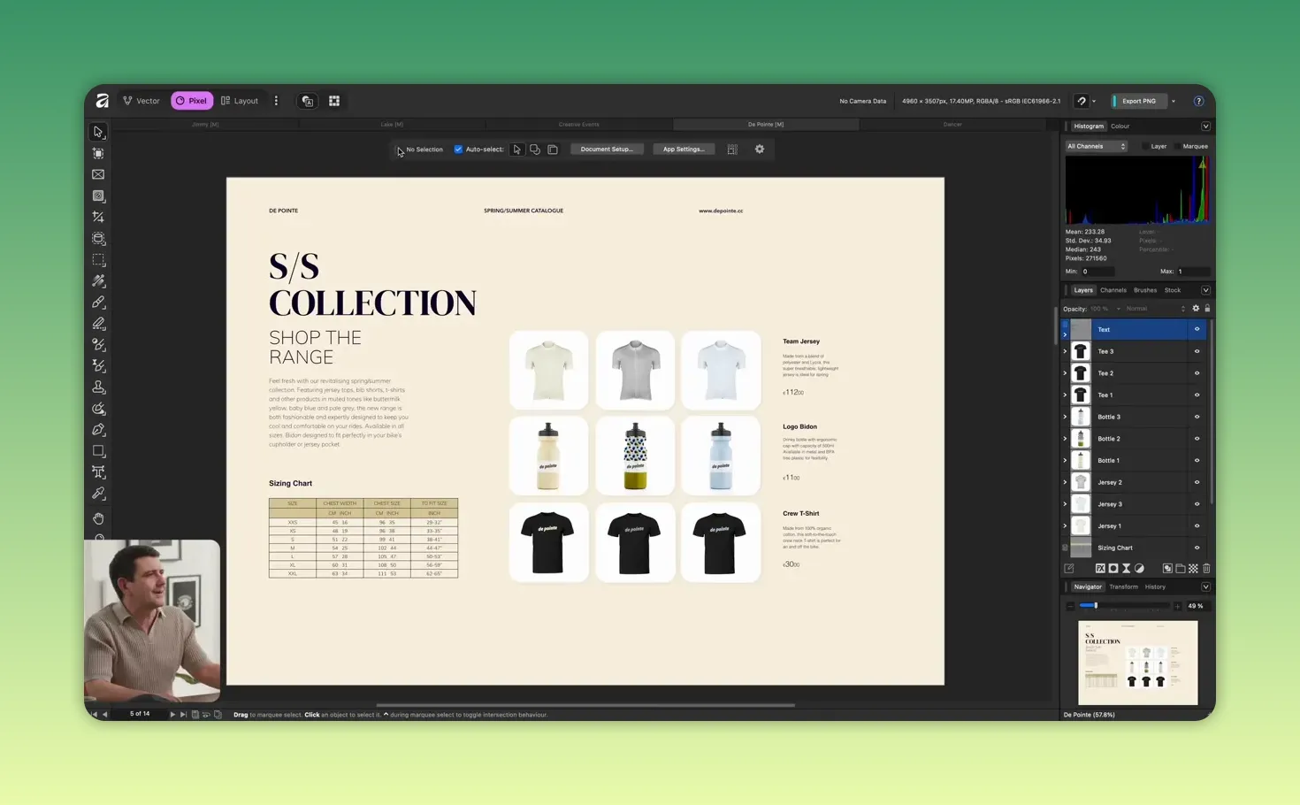Image resolution: width=1300 pixels, height=805 pixels.
Task: Open the Export PNG options arrow
Action: pyautogui.click(x=1174, y=102)
